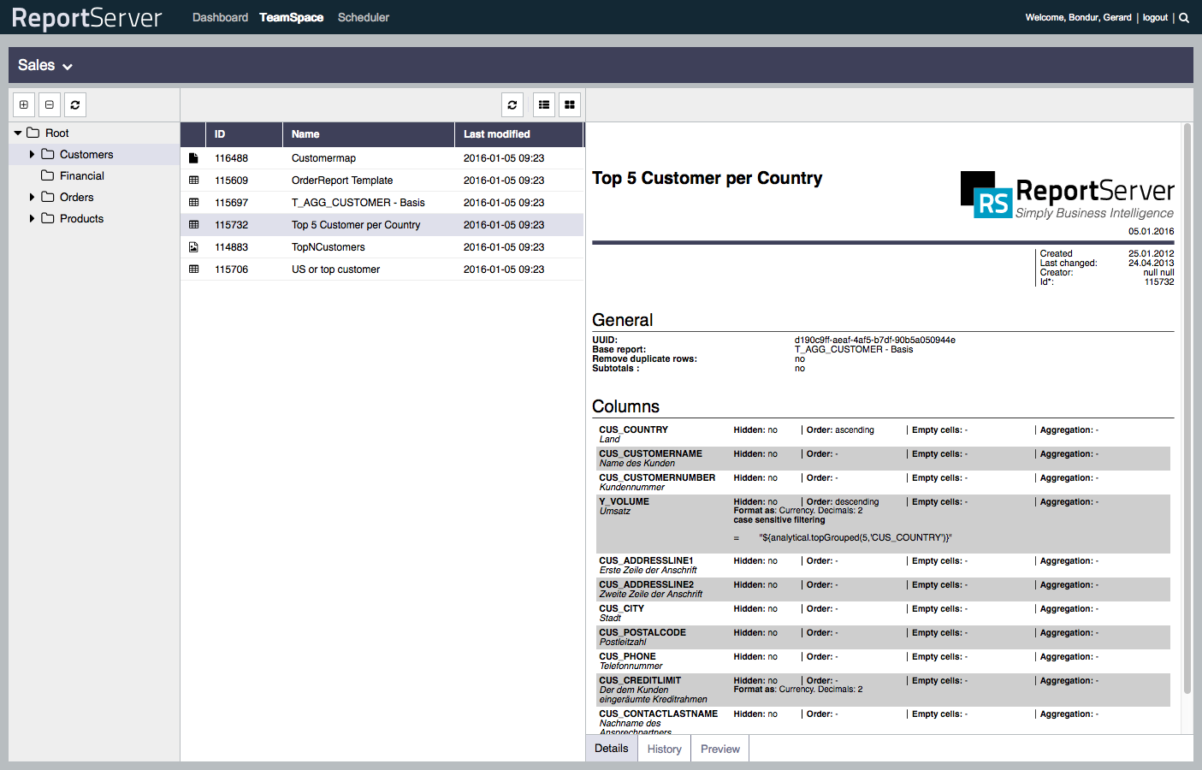Click the collapse all tree button
The height and width of the screenshot is (770, 1202).
(50, 104)
